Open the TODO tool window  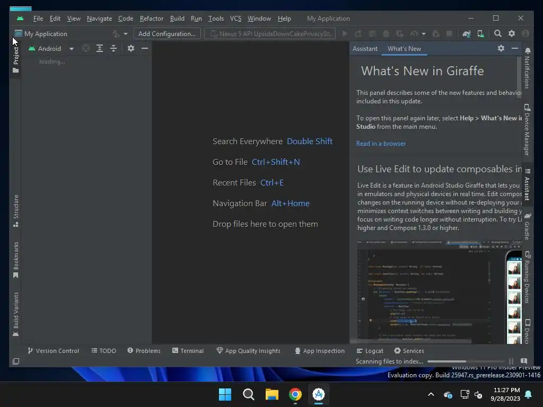coord(103,351)
